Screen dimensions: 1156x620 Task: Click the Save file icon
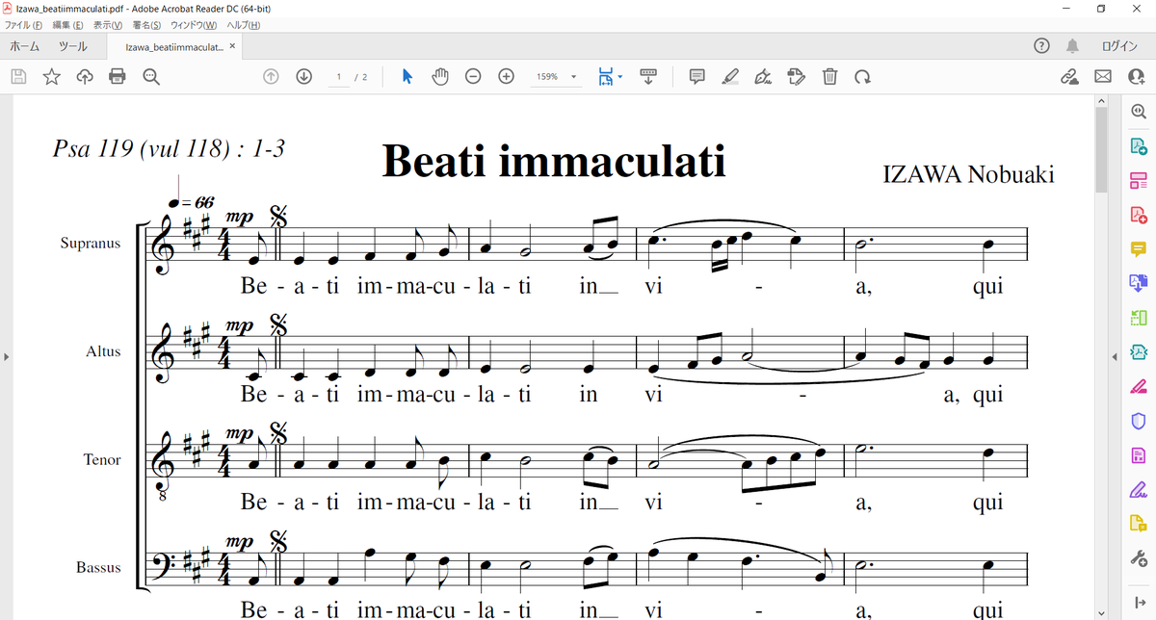18,77
